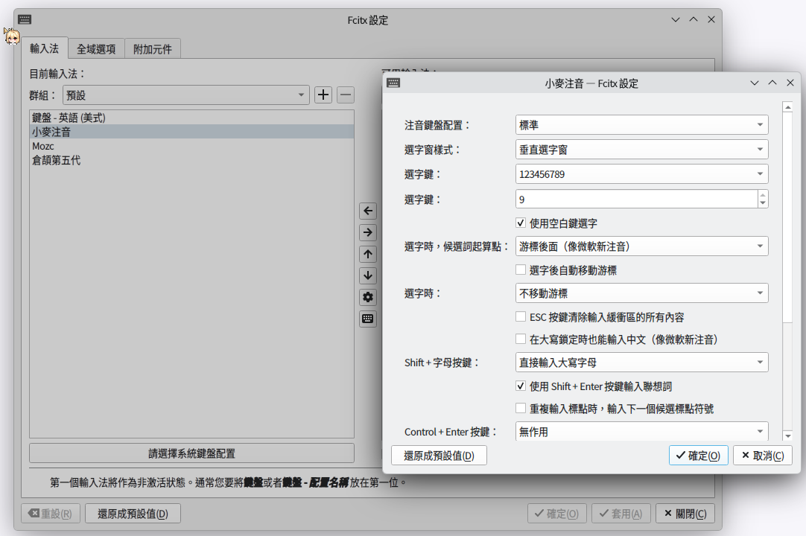The width and height of the screenshot is (806, 536).
Task: Open Shift + 字母按鍵 dropdown
Action: tap(641, 363)
